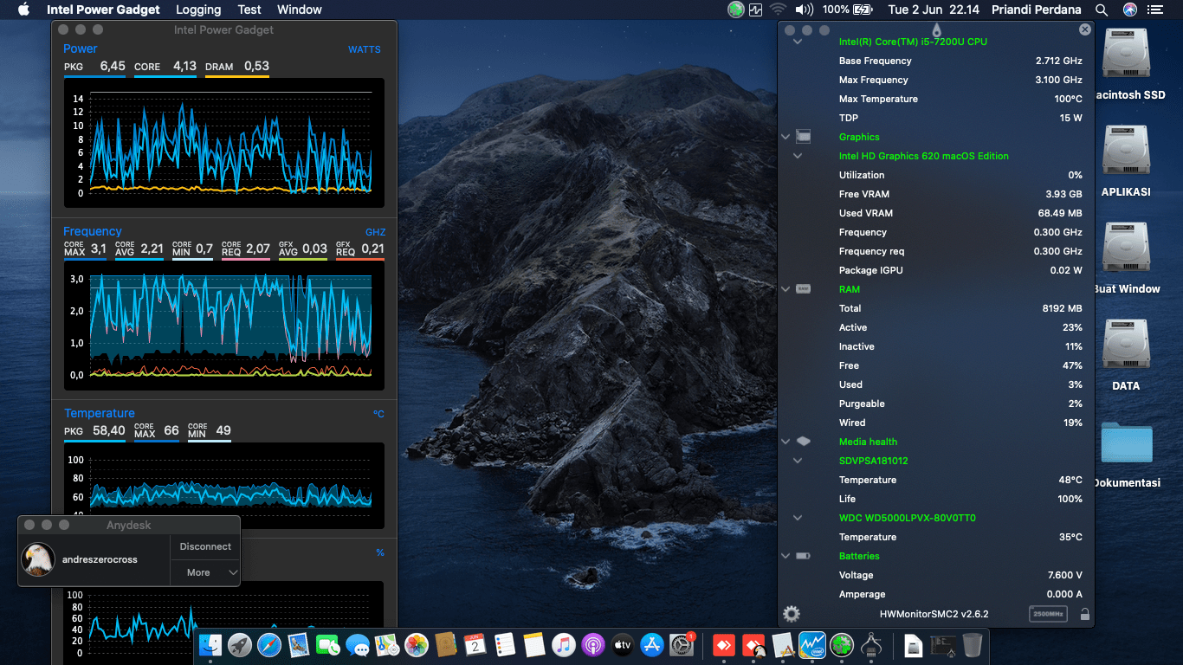Click the andreszerocross username in AnyDesk
Viewport: 1183px width, 665px height.
point(100,559)
